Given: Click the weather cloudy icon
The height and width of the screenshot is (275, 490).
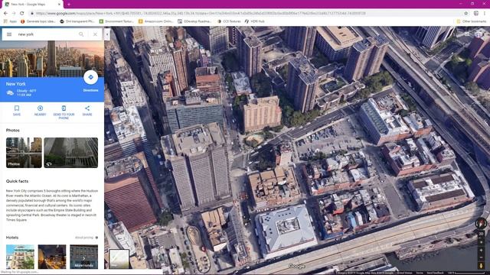Looking at the screenshot, I should pyautogui.click(x=10, y=93).
